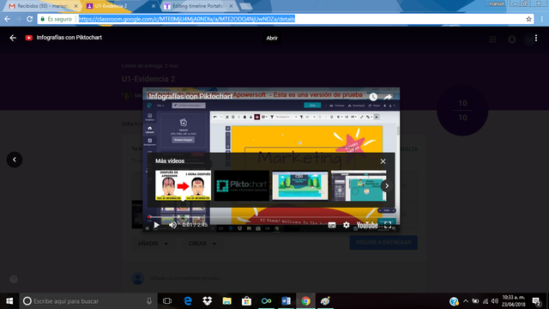Show hidden system tray icons
Image resolution: width=549 pixels, height=309 pixels.
pyautogui.click(x=466, y=301)
